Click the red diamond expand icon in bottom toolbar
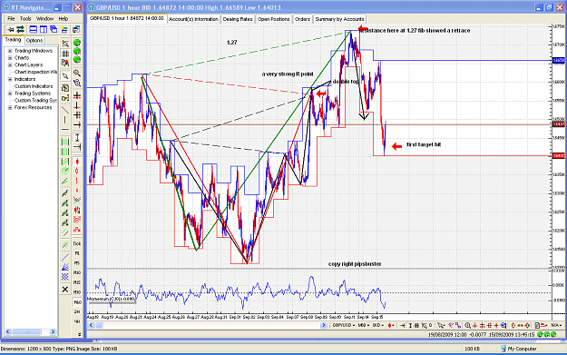 [x=528, y=325]
